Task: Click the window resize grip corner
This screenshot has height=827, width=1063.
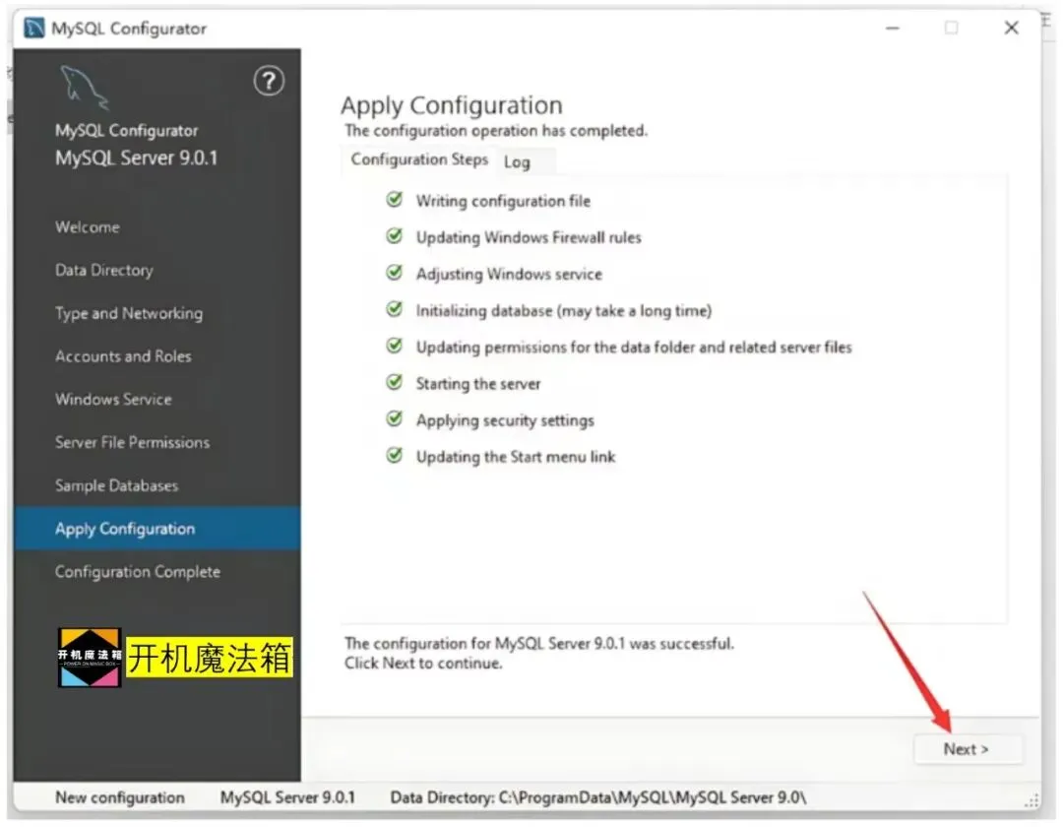Action: coord(1032,800)
